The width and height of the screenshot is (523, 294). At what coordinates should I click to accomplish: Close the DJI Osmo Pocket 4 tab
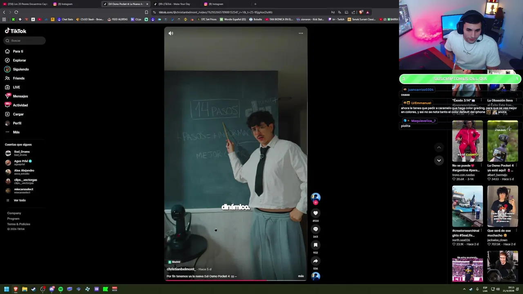(147, 4)
